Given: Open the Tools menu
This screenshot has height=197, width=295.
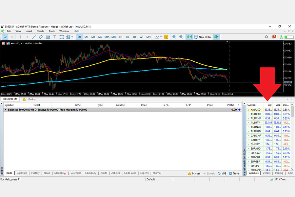Looking at the screenshot, I should point(52,31).
